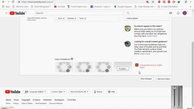Select the second loading video thumbnail

(84, 67)
